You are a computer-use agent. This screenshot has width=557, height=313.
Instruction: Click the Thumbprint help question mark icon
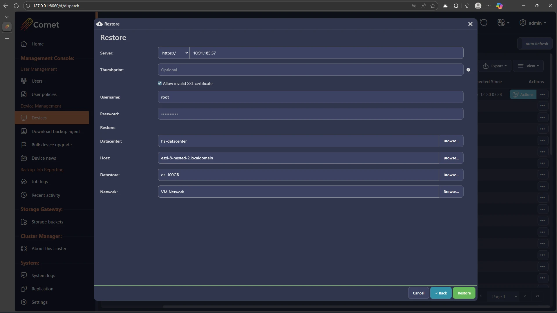coord(468,70)
